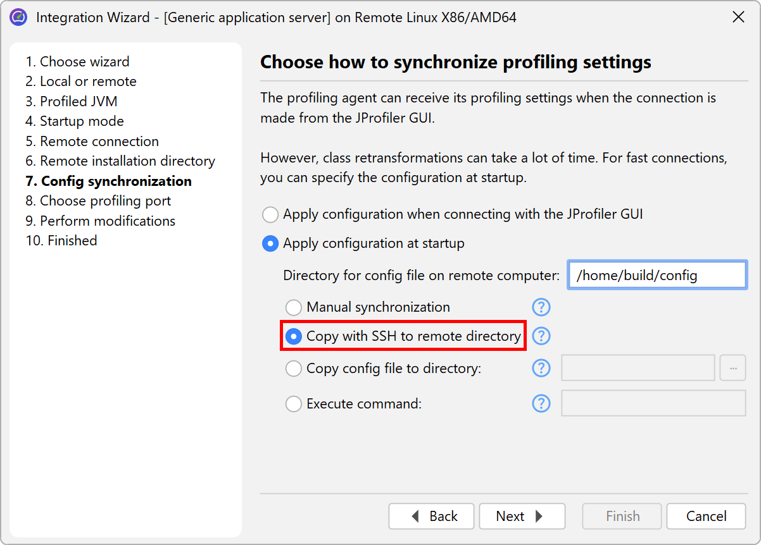The height and width of the screenshot is (545, 761).
Task: Select Apply configuration at startup option
Action: pos(270,243)
